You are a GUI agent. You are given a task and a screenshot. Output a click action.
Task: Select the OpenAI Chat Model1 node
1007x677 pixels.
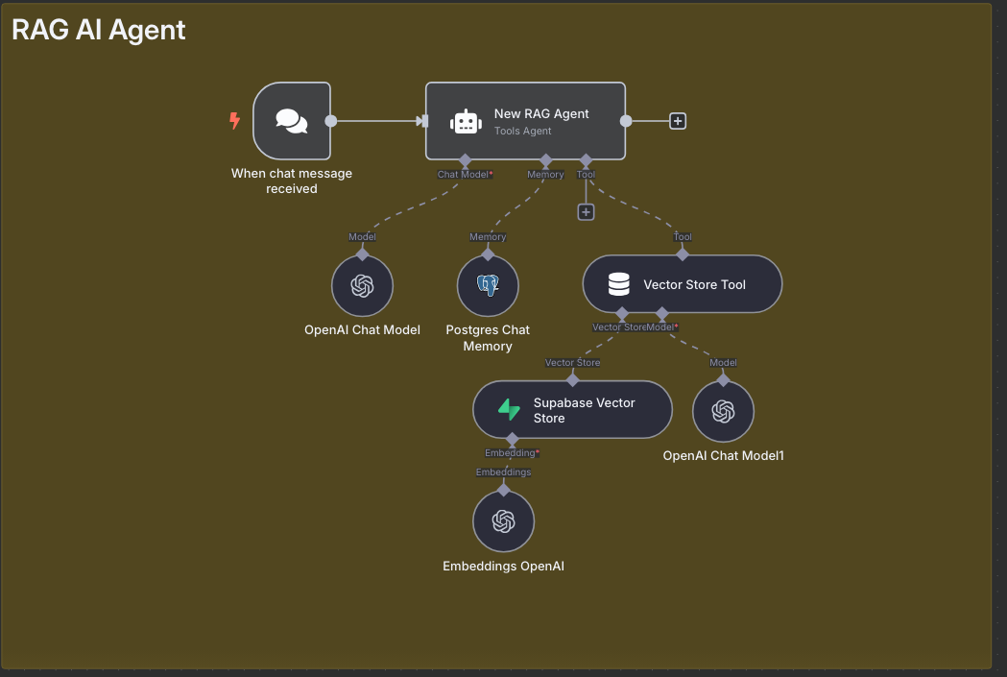[x=723, y=412]
